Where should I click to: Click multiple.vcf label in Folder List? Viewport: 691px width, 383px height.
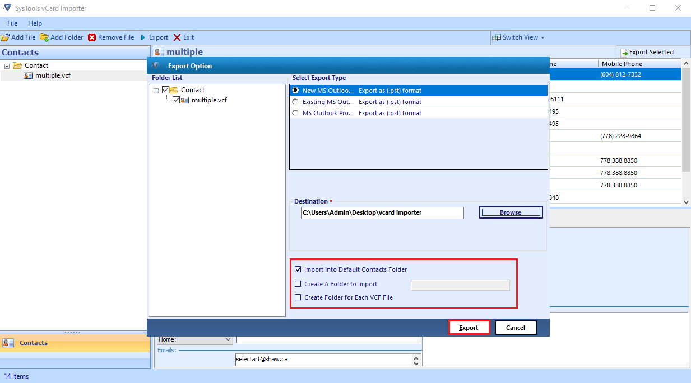coord(209,100)
